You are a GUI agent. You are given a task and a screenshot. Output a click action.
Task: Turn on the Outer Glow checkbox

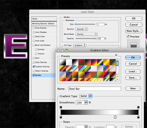click(x=34, y=36)
